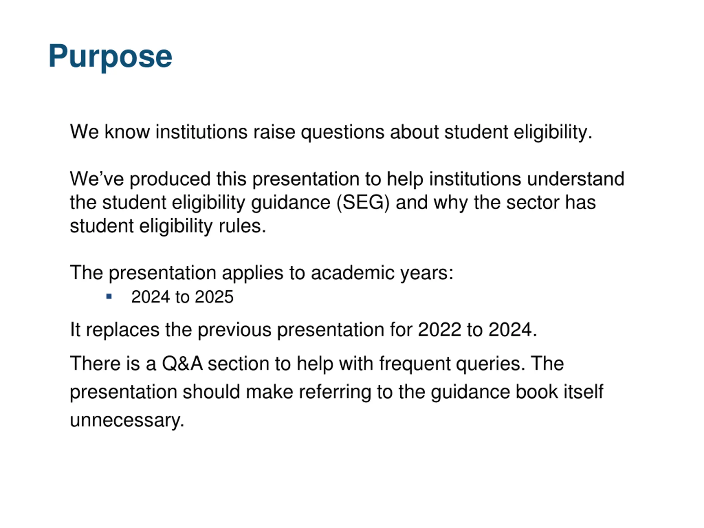The image size is (704, 528).
Task: Click the line 'student eligibility rules.'
Action: point(168,226)
